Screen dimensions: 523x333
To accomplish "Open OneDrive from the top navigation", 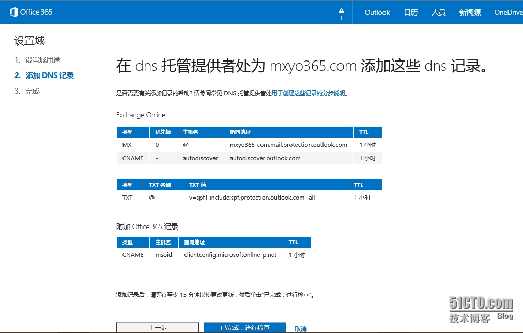I will [508, 12].
